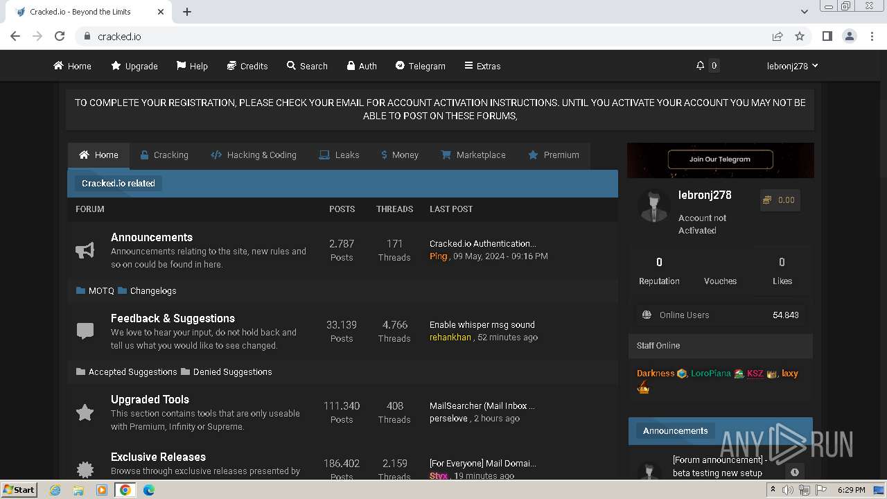
Task: Open the Help menu item
Action: click(x=192, y=66)
